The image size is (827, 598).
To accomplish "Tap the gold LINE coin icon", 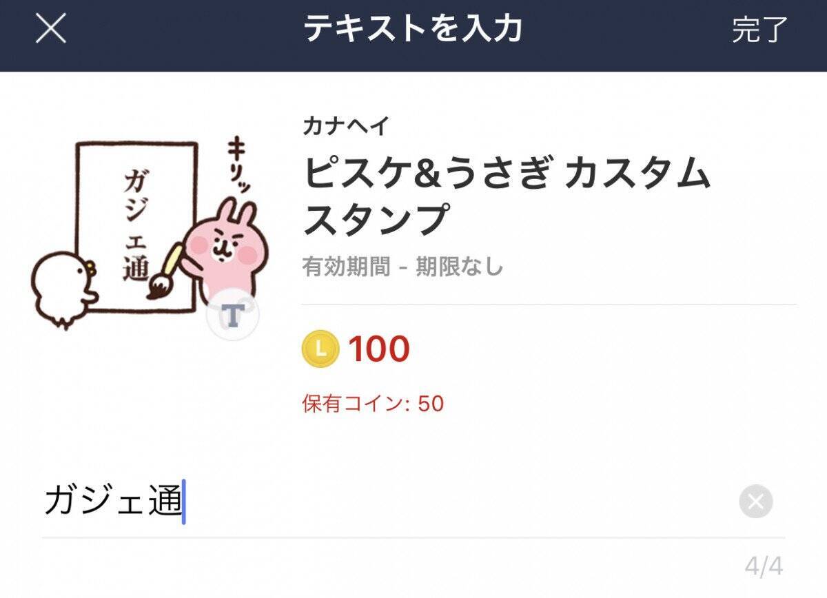I will 320,349.
